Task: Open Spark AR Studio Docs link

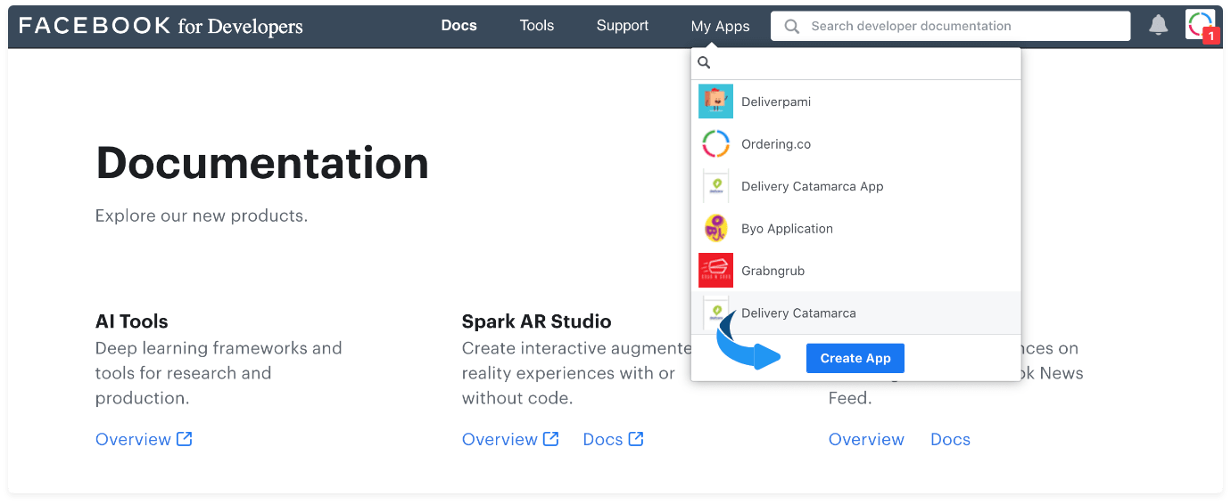Action: pyautogui.click(x=602, y=439)
